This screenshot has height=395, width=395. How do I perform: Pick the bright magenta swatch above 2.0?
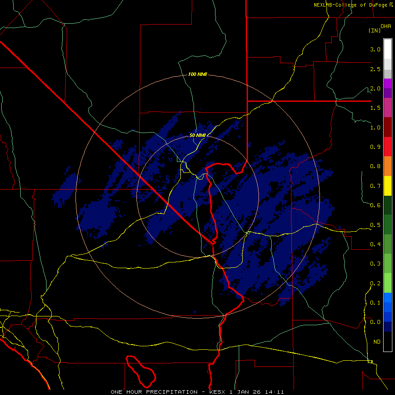(388, 83)
